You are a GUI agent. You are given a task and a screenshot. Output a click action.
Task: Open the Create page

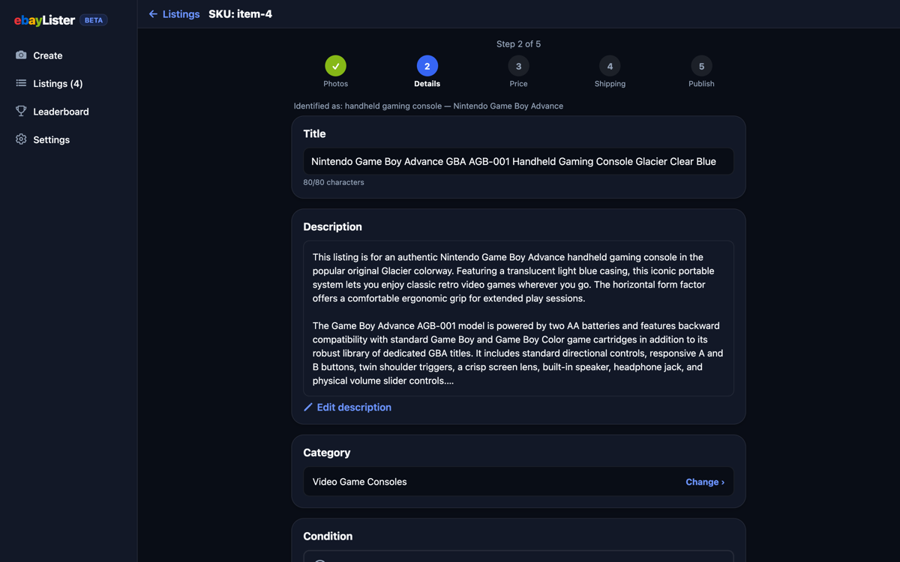pos(47,55)
